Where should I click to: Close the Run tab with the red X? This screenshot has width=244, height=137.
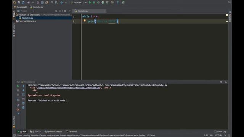(x=18, y=110)
